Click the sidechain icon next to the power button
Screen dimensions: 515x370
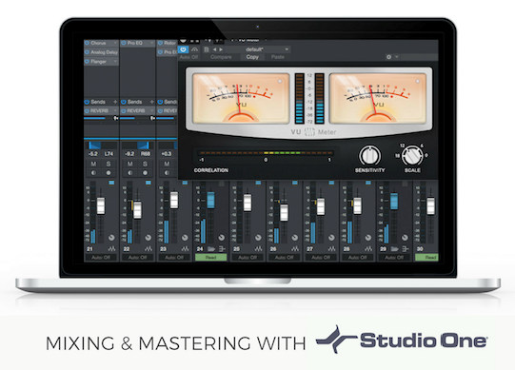point(195,49)
